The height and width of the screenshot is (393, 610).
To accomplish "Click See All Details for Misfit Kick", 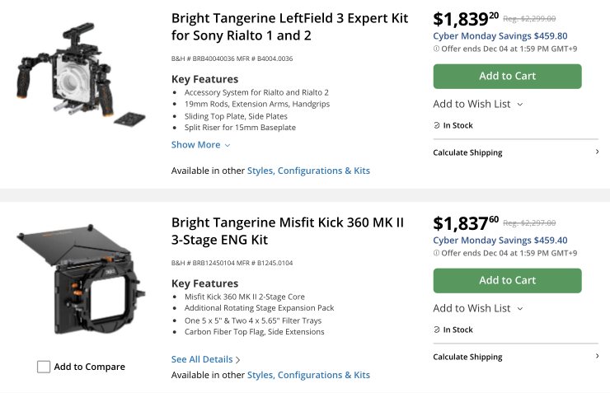I will click(202, 359).
